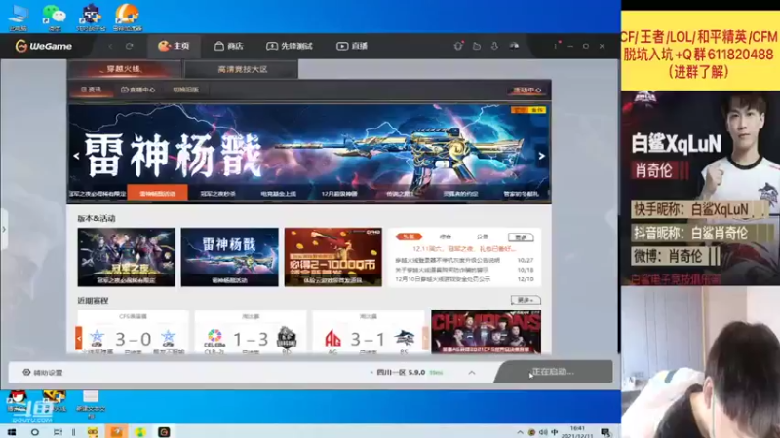The image size is (780, 438).
Task: Click the 切换旧版 option
Action: tap(185, 90)
